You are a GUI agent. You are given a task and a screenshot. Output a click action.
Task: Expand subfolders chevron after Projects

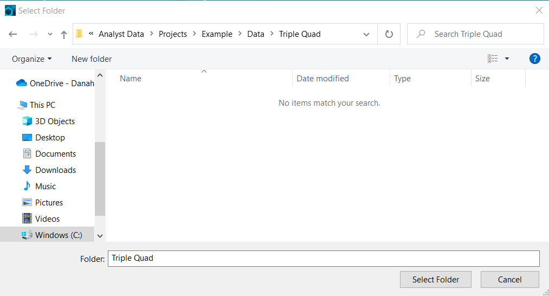click(x=195, y=34)
